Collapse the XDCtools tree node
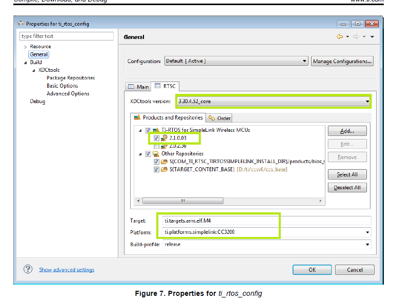The image size is (413, 300). coord(34,71)
